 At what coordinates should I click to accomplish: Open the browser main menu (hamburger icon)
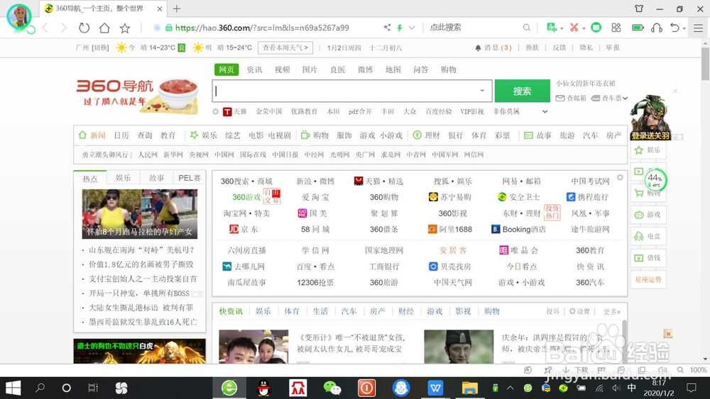(698, 28)
